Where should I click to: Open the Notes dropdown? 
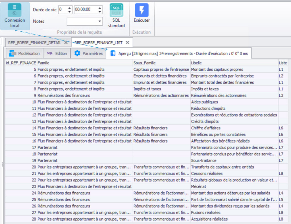click(100, 21)
